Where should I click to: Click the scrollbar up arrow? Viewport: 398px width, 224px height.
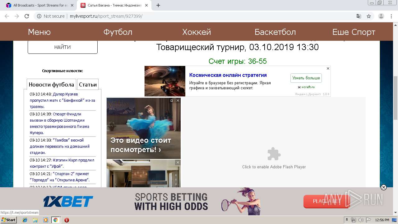[x=395, y=25]
